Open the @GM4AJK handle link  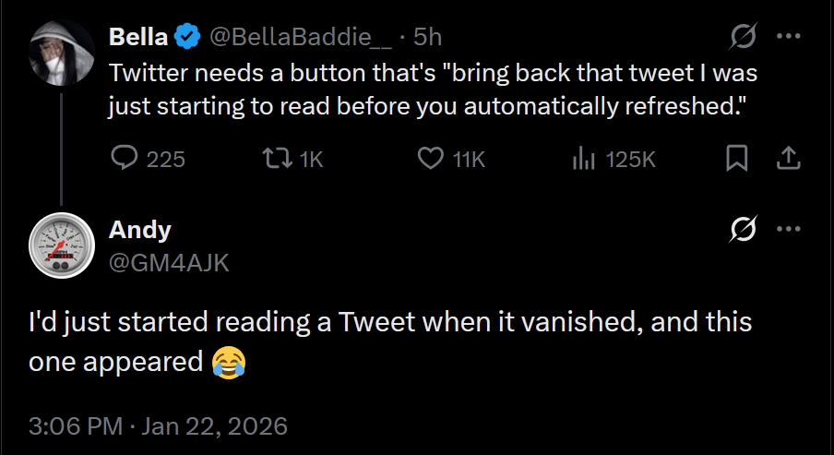click(169, 262)
